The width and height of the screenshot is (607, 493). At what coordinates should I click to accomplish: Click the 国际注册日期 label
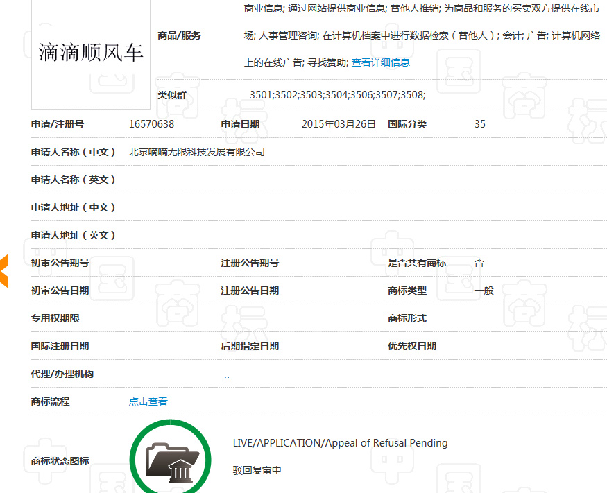coord(60,346)
